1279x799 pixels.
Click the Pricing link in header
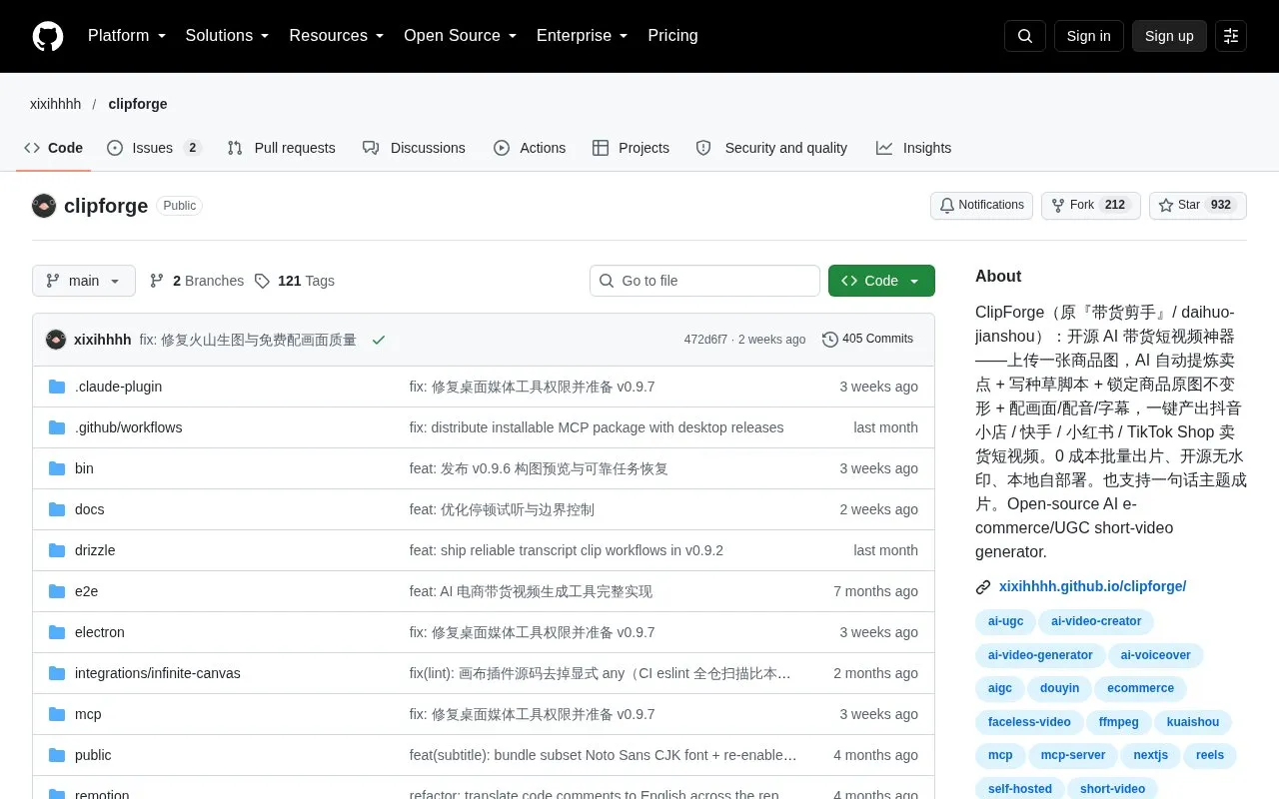(672, 36)
